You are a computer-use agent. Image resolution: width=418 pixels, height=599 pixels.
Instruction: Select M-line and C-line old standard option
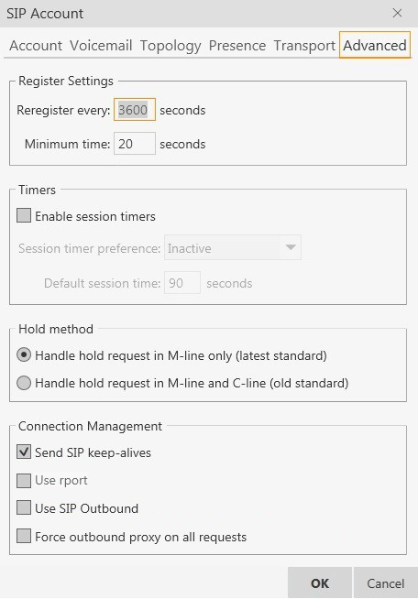tap(24, 383)
